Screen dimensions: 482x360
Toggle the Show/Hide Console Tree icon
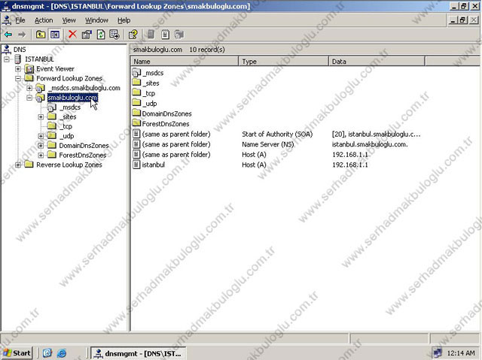coord(55,35)
